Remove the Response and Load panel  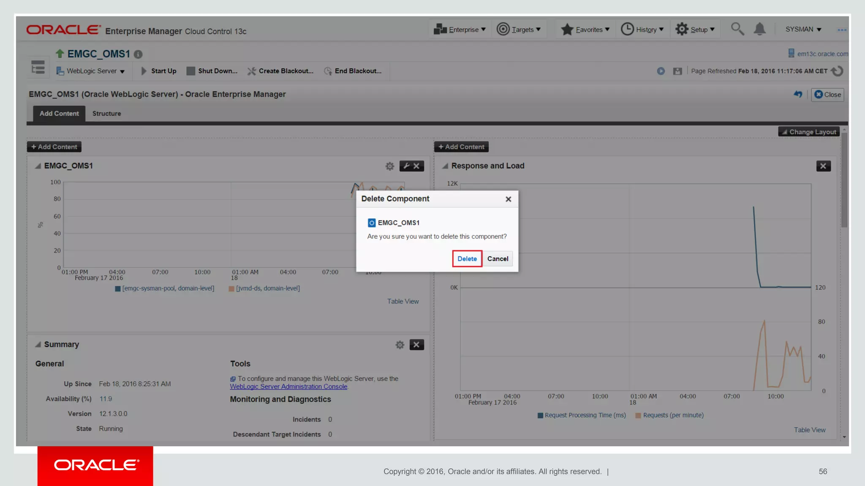tap(823, 166)
